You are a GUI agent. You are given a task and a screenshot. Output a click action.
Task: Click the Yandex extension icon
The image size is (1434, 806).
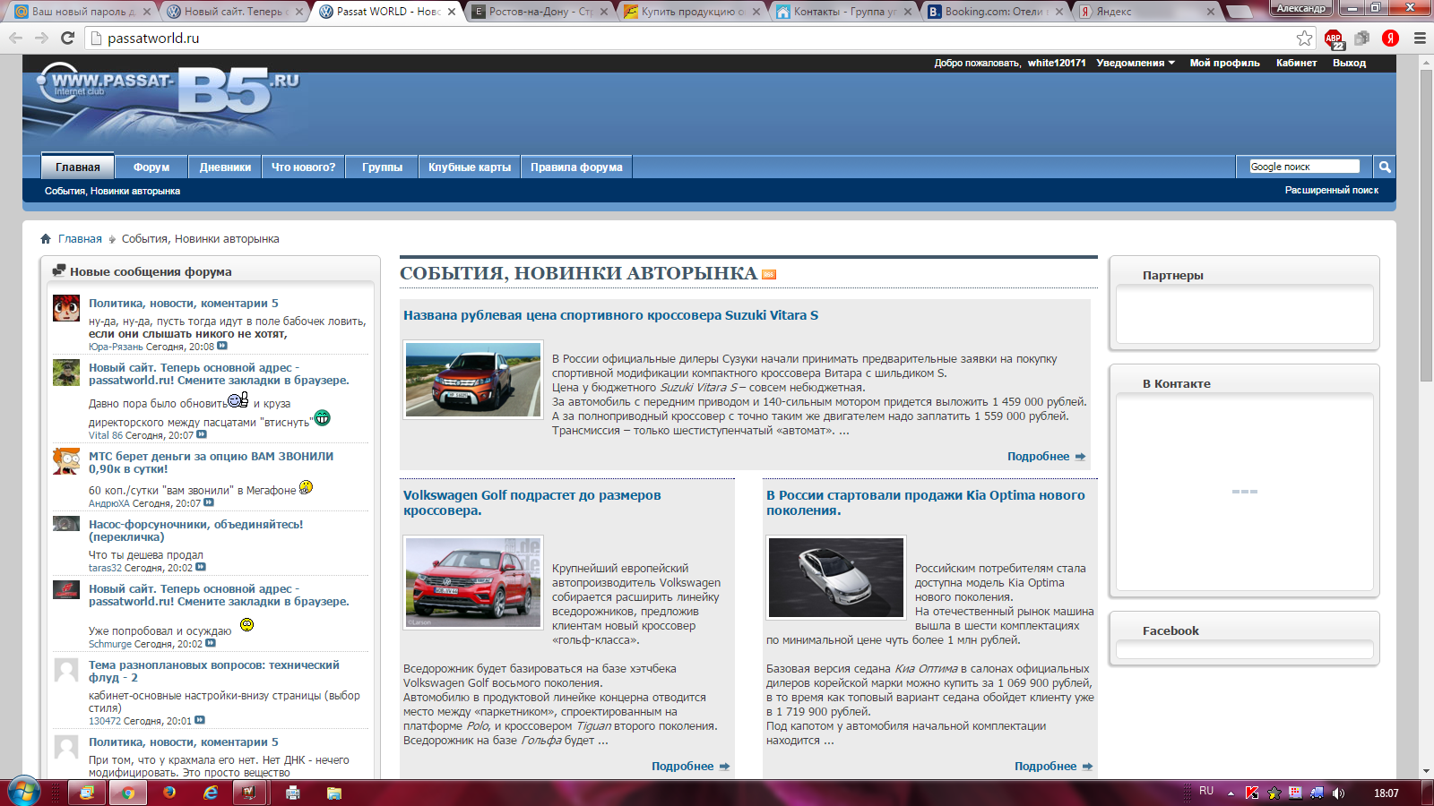[x=1391, y=38]
